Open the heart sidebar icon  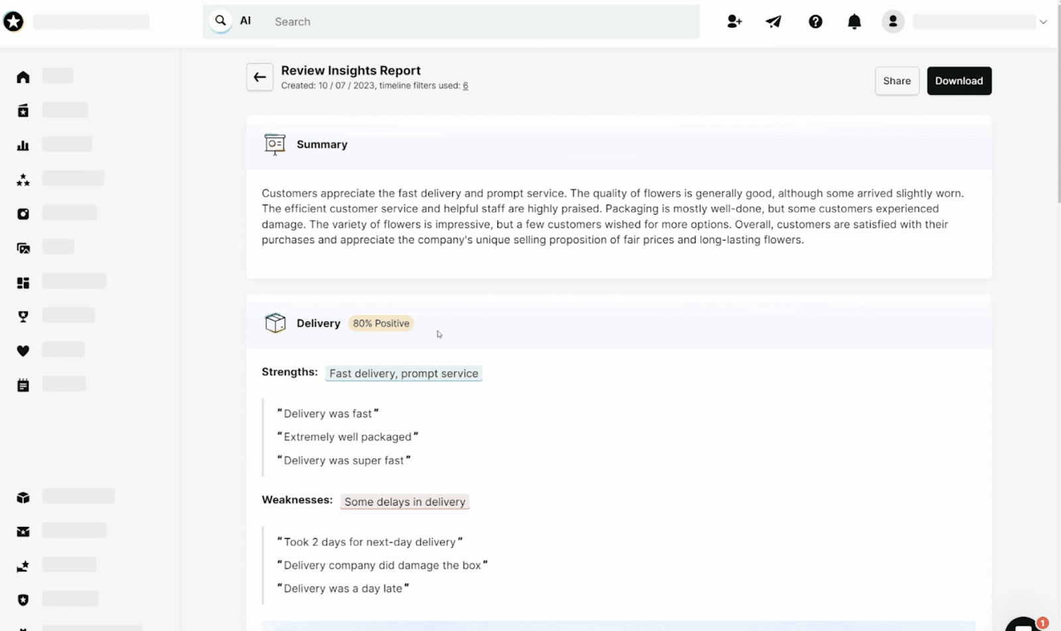point(23,351)
